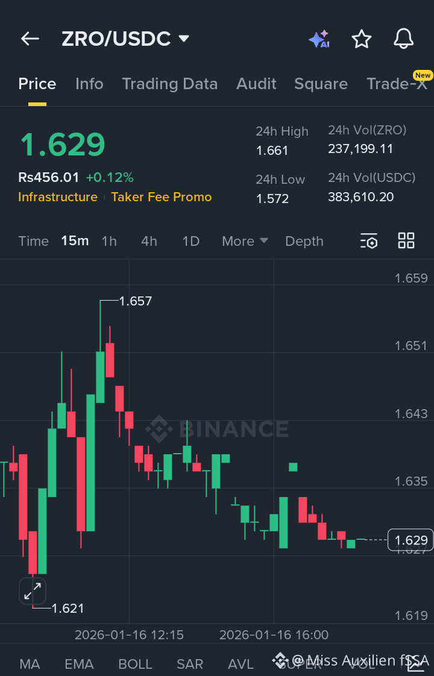Toggle the EMA indicator
Viewport: 434px width, 676px height.
[x=79, y=664]
